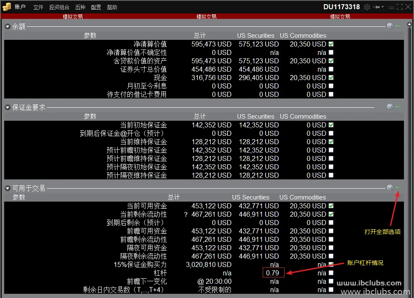Viewport: 414px width, 298px height.
Task: Click the gold coins account icon
Action: (7, 7)
